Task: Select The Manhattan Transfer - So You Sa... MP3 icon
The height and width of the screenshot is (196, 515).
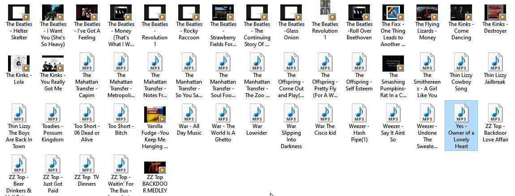Action: pos(189,62)
